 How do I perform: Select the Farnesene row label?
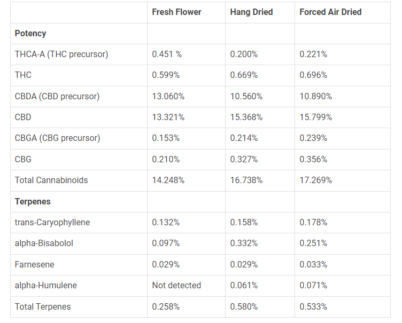point(35,265)
